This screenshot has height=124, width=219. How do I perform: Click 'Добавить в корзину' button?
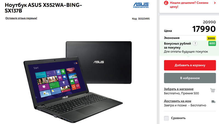(x=190, y=65)
